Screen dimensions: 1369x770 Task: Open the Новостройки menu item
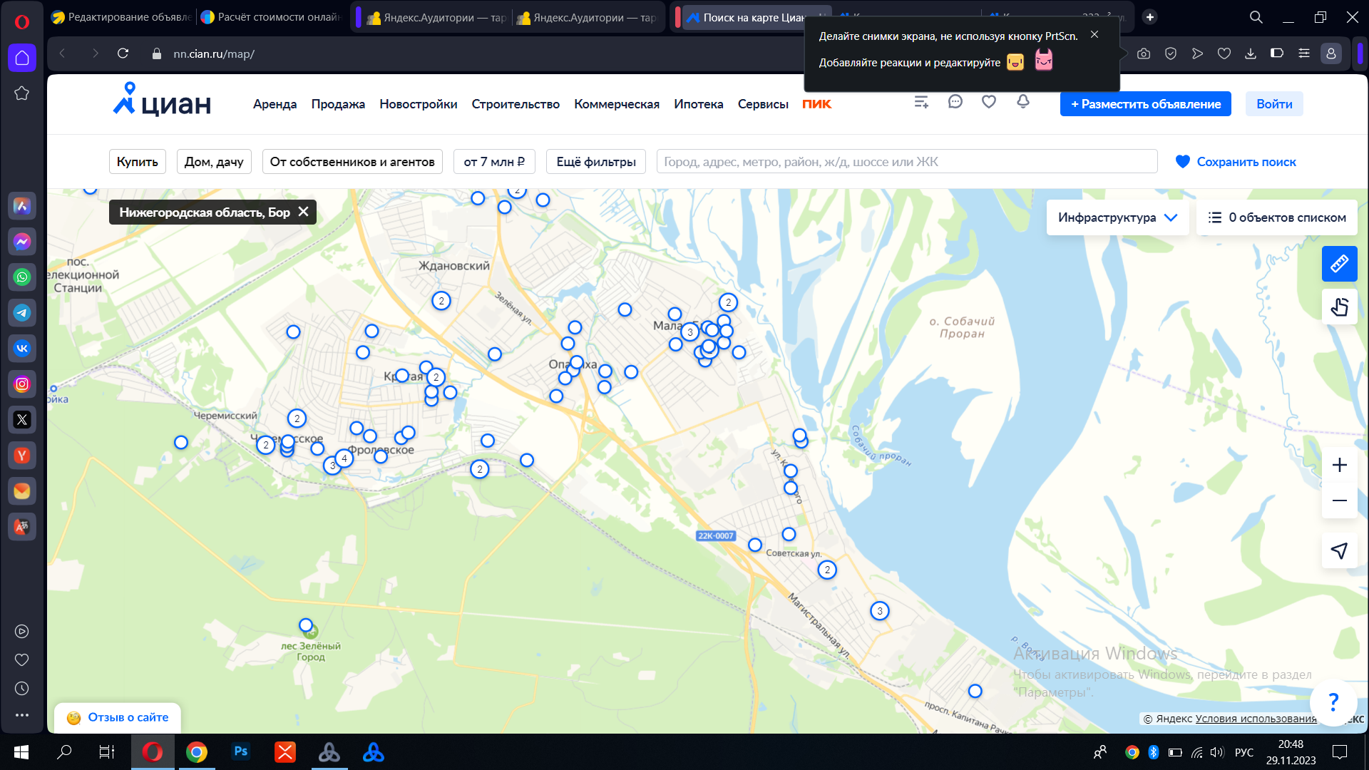pyautogui.click(x=418, y=104)
